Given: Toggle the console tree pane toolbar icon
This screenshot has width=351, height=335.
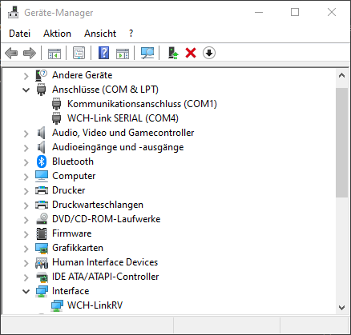Looking at the screenshot, I should (54, 53).
